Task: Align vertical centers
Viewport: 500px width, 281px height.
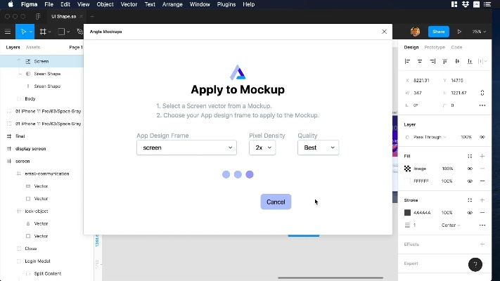Action: pyautogui.click(x=457, y=61)
